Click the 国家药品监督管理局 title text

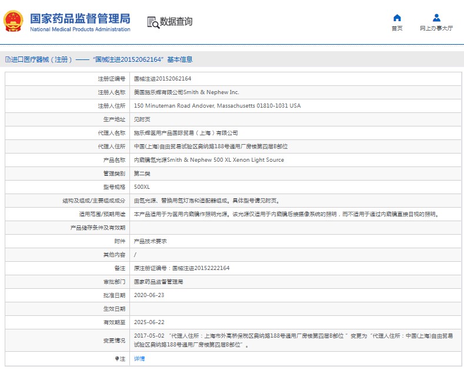[80, 18]
